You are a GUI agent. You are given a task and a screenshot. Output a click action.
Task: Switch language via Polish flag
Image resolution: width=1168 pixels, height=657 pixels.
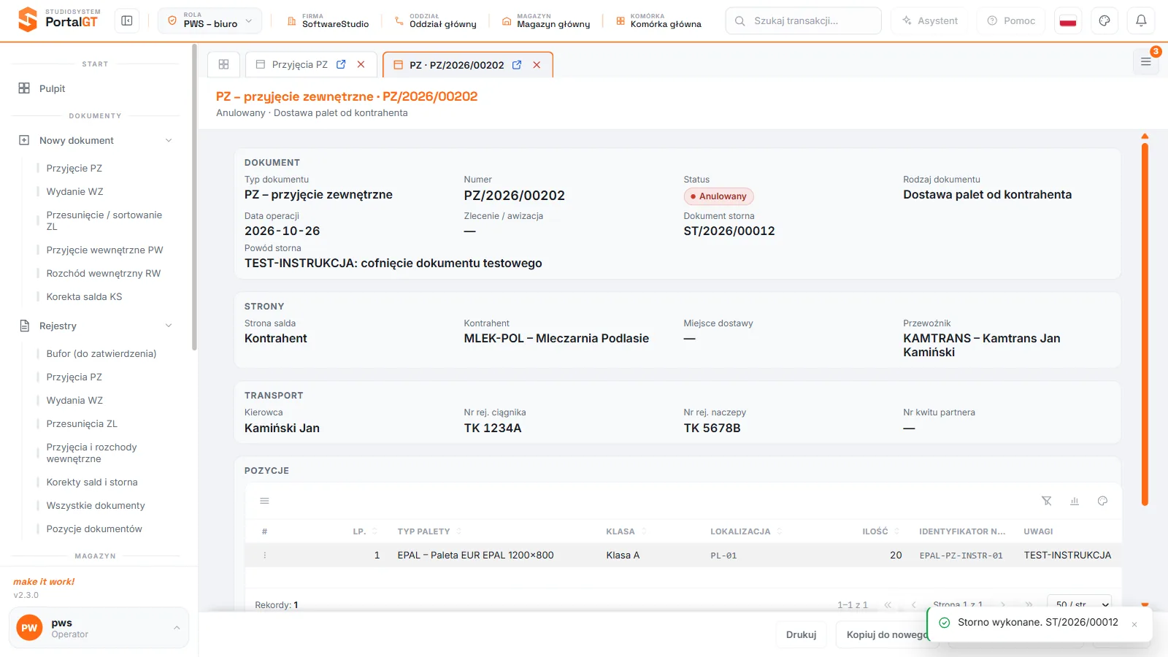tap(1068, 21)
